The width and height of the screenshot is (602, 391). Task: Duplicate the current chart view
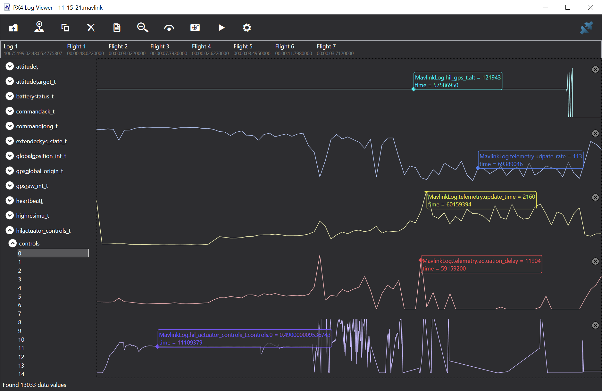coord(65,28)
